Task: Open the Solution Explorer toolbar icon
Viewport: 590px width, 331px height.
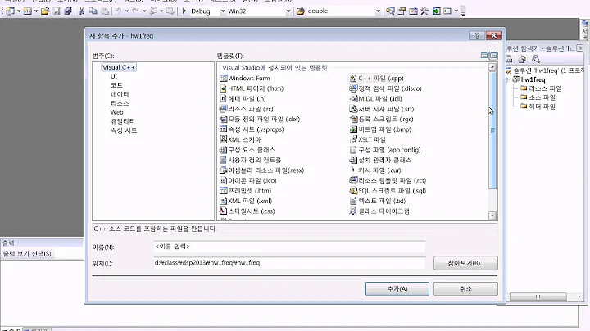Action: [390, 11]
